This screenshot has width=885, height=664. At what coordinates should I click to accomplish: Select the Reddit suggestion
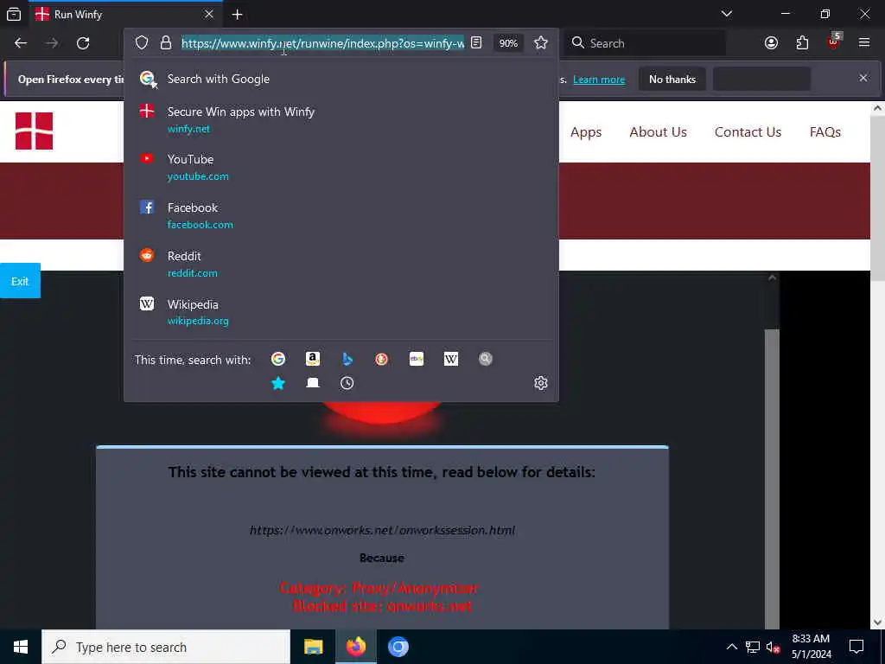(341, 265)
